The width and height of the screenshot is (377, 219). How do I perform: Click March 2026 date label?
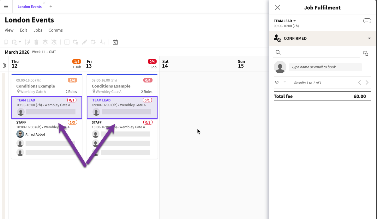click(x=17, y=52)
